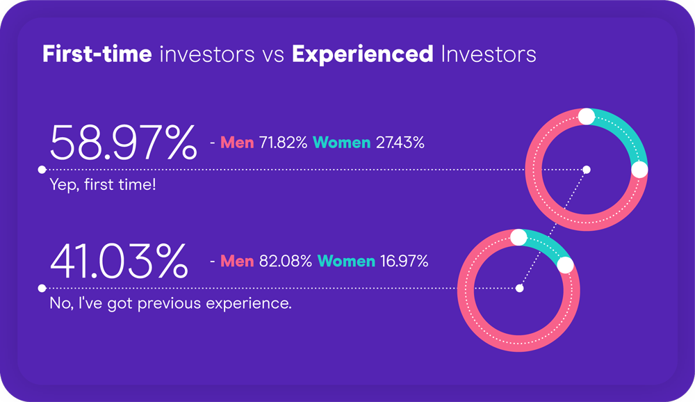Screen dimensions: 695x402
Task: Click the white right handle on lower donut chart
Action: 565,266
